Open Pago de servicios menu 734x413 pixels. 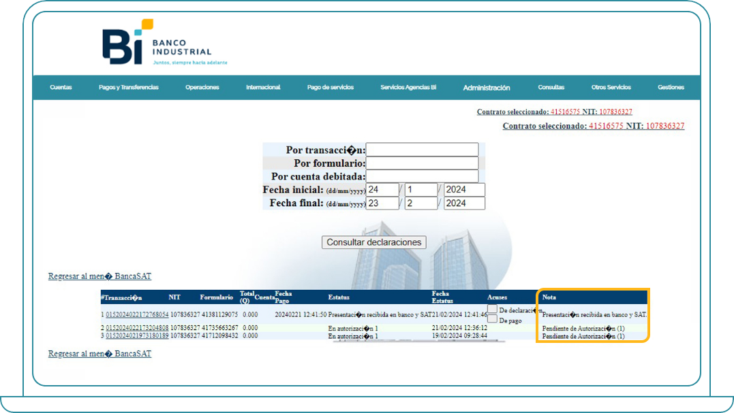[x=331, y=87]
